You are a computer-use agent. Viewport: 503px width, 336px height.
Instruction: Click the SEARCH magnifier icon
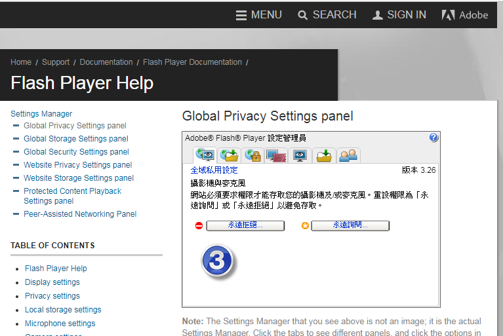point(302,15)
